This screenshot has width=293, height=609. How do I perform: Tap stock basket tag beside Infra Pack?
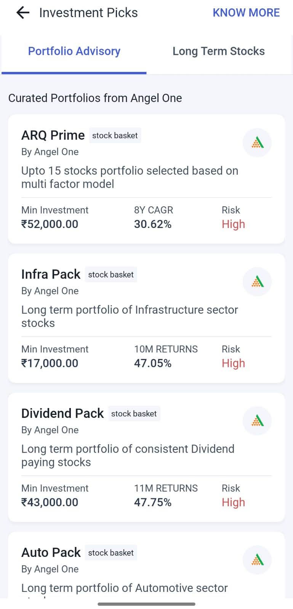point(111,274)
